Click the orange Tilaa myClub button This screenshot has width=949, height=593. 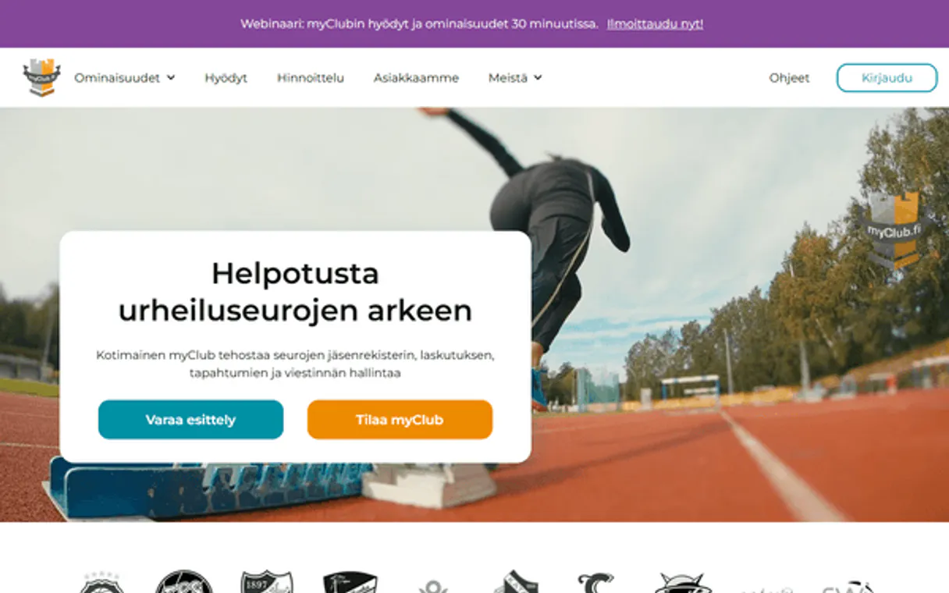tap(400, 420)
